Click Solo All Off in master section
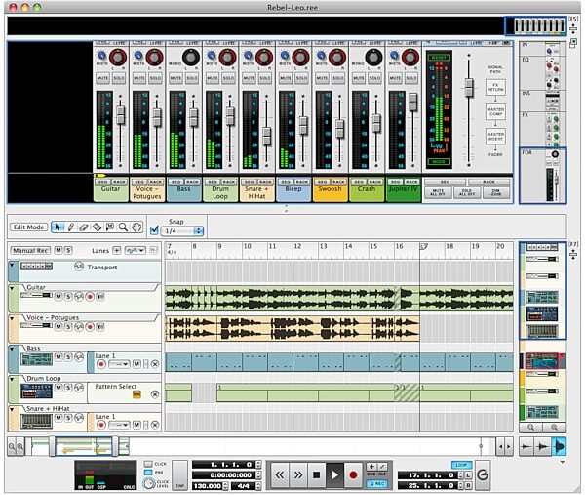The image size is (585, 495). 467,192
